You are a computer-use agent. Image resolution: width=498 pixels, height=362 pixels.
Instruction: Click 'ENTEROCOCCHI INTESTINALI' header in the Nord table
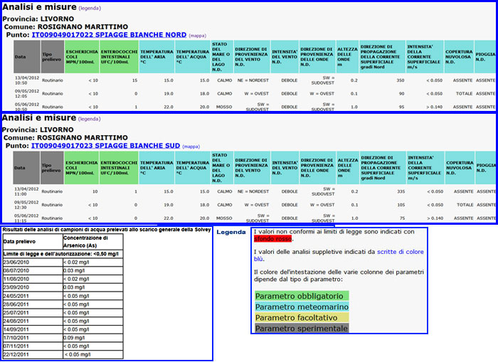pyautogui.click(x=119, y=57)
